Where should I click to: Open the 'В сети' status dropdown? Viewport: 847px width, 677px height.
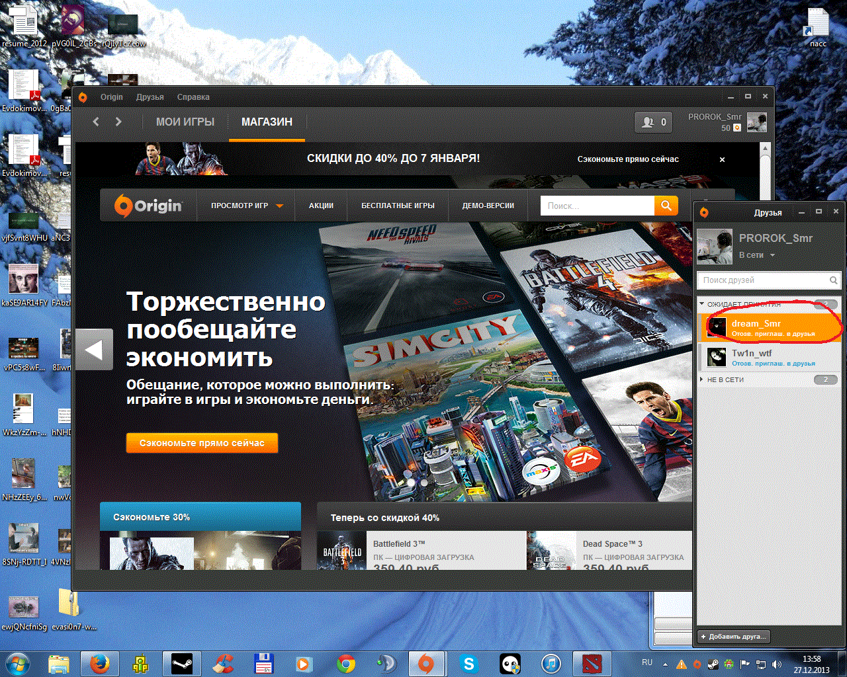[x=756, y=255]
